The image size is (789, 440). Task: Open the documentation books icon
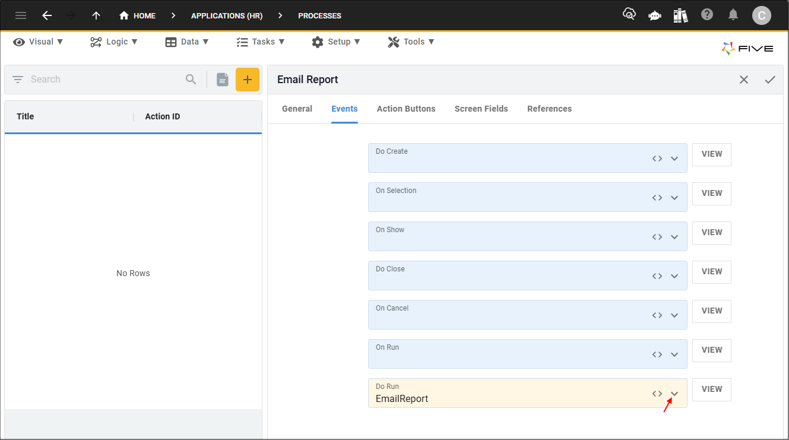click(680, 15)
